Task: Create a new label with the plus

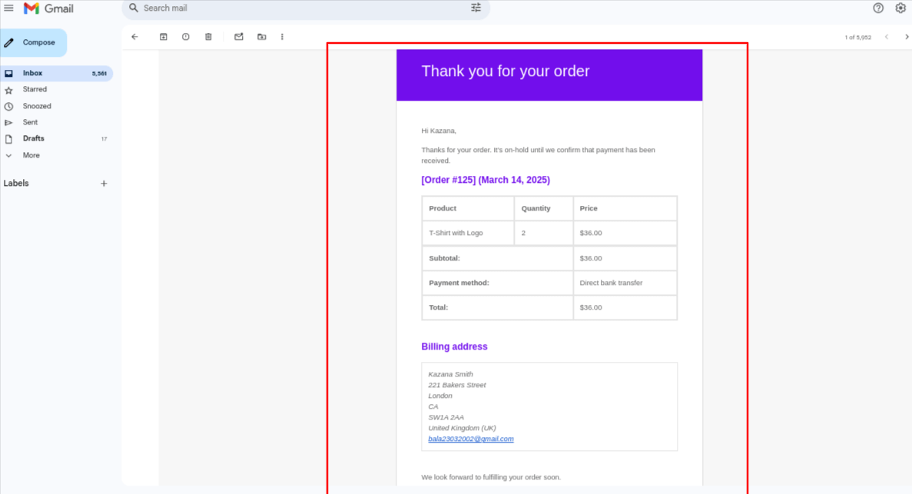Action: point(104,183)
